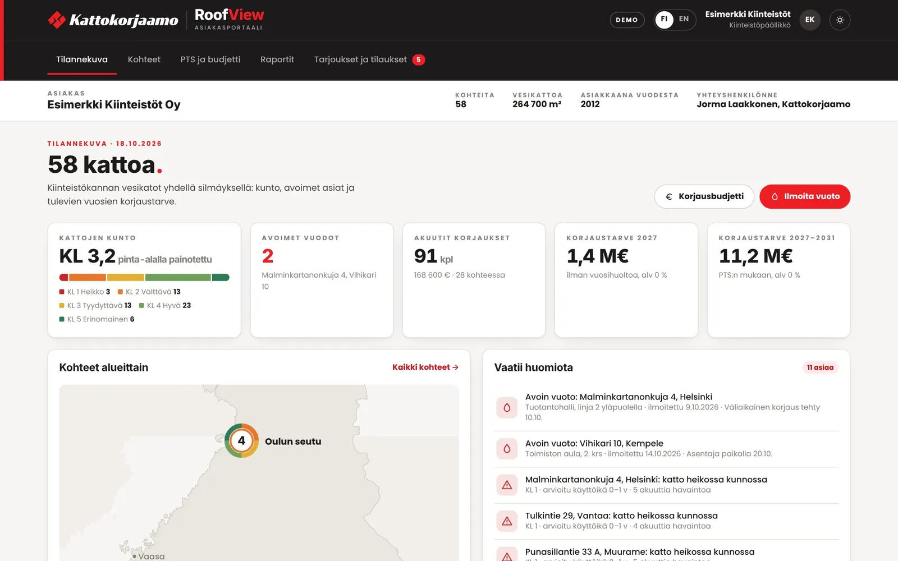The image size is (898, 561).
Task: Click the notification badge 5 on Tarjoukset
Action: coord(419,59)
